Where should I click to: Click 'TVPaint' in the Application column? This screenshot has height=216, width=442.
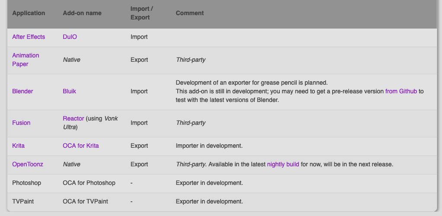click(x=23, y=201)
